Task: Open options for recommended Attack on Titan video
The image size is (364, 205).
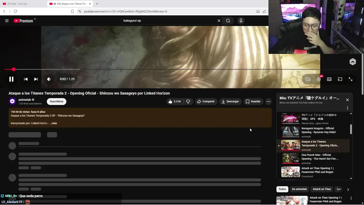Action: tap(351, 198)
